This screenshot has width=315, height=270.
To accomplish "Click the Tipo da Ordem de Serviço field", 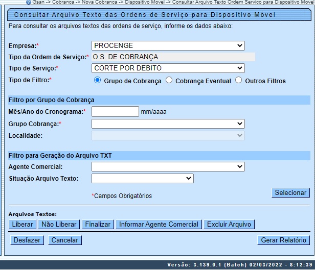I will click(x=173, y=57).
